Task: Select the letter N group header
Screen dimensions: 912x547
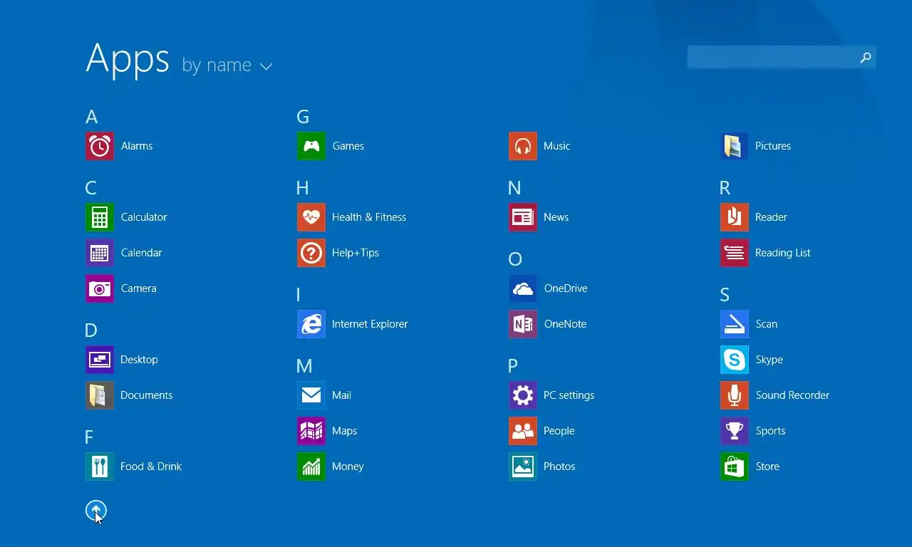Action: pyautogui.click(x=514, y=188)
